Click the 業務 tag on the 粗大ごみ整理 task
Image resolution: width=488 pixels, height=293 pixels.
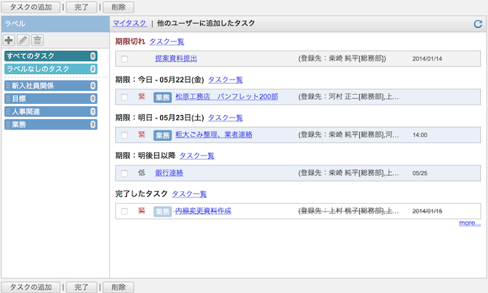coord(162,135)
